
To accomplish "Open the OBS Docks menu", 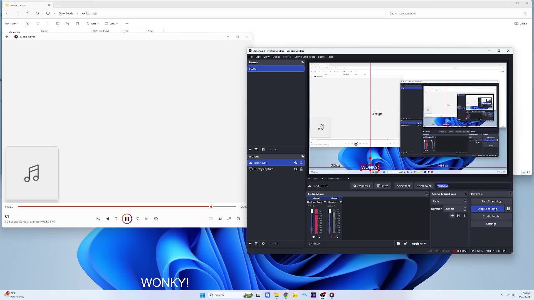I will click(276, 57).
